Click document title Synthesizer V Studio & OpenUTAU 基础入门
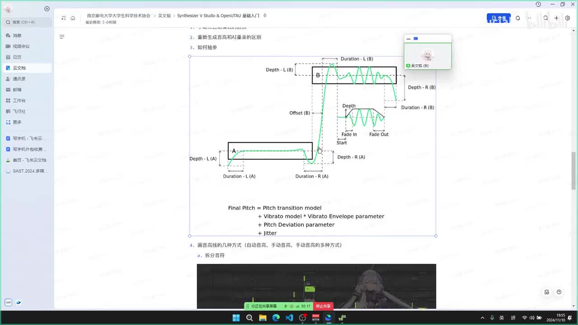The image size is (578, 325). (218, 15)
